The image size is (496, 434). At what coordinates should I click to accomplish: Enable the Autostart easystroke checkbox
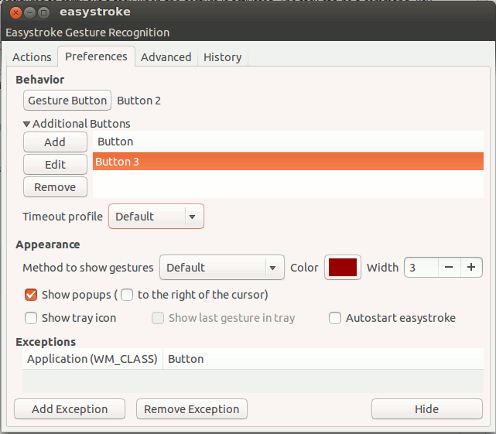click(335, 318)
